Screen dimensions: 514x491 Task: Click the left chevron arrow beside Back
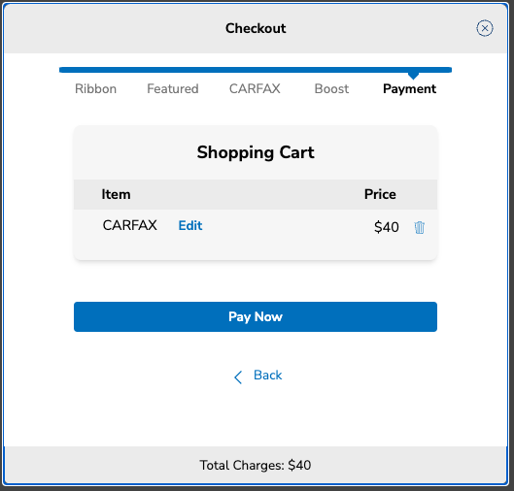238,377
